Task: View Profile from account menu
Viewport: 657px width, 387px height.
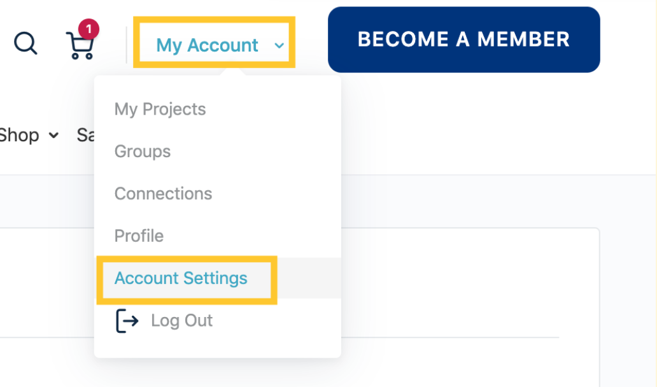Action: coord(139,236)
